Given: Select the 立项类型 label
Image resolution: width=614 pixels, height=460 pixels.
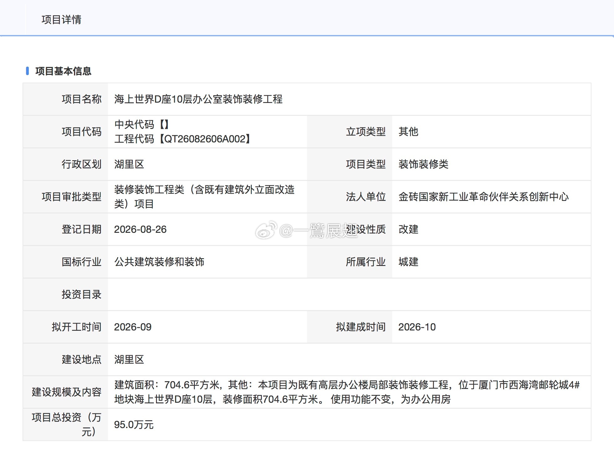Looking at the screenshot, I should pyautogui.click(x=366, y=132).
